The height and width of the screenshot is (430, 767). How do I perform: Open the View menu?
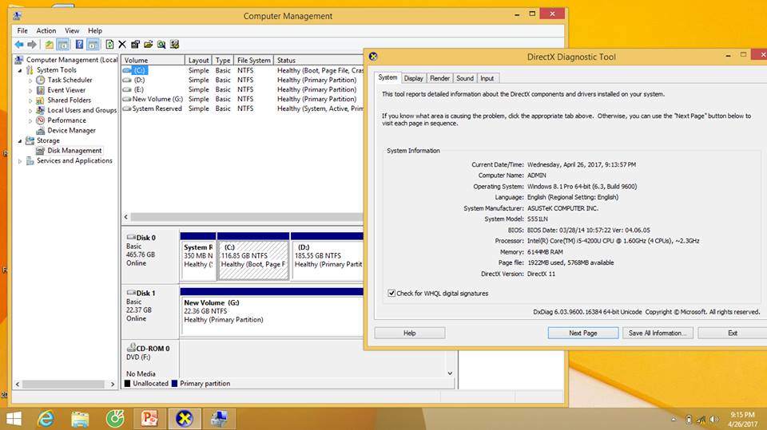(x=72, y=30)
